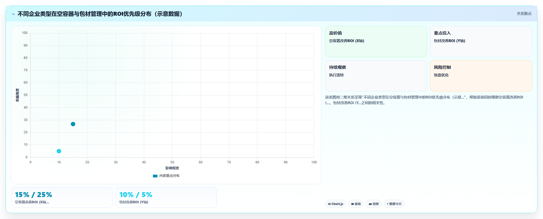Click the small icon before the chart title

(x=13, y=14)
